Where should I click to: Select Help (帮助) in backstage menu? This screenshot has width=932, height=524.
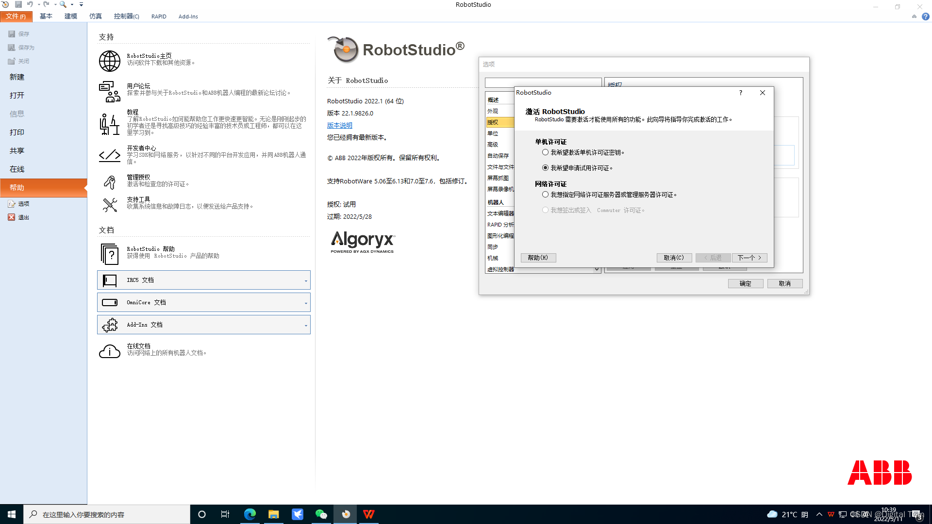(x=44, y=188)
